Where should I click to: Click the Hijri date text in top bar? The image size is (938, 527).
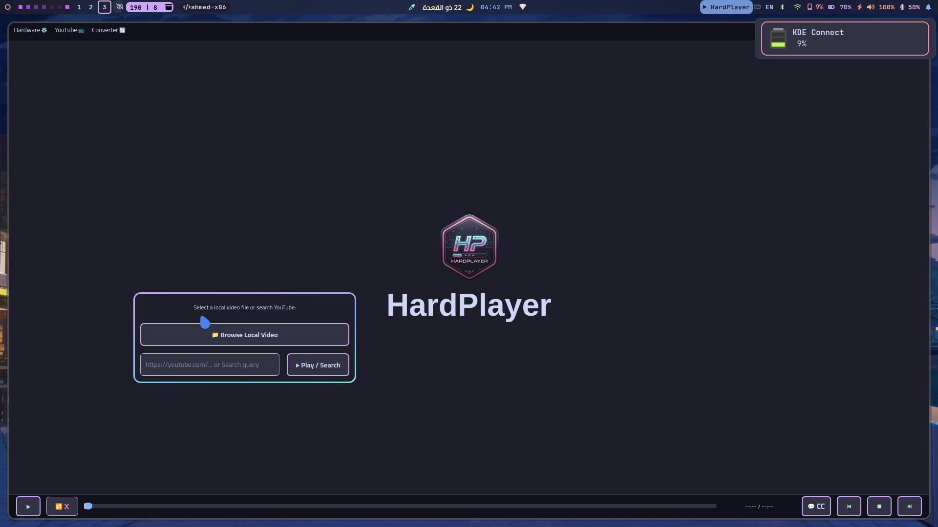pos(442,7)
